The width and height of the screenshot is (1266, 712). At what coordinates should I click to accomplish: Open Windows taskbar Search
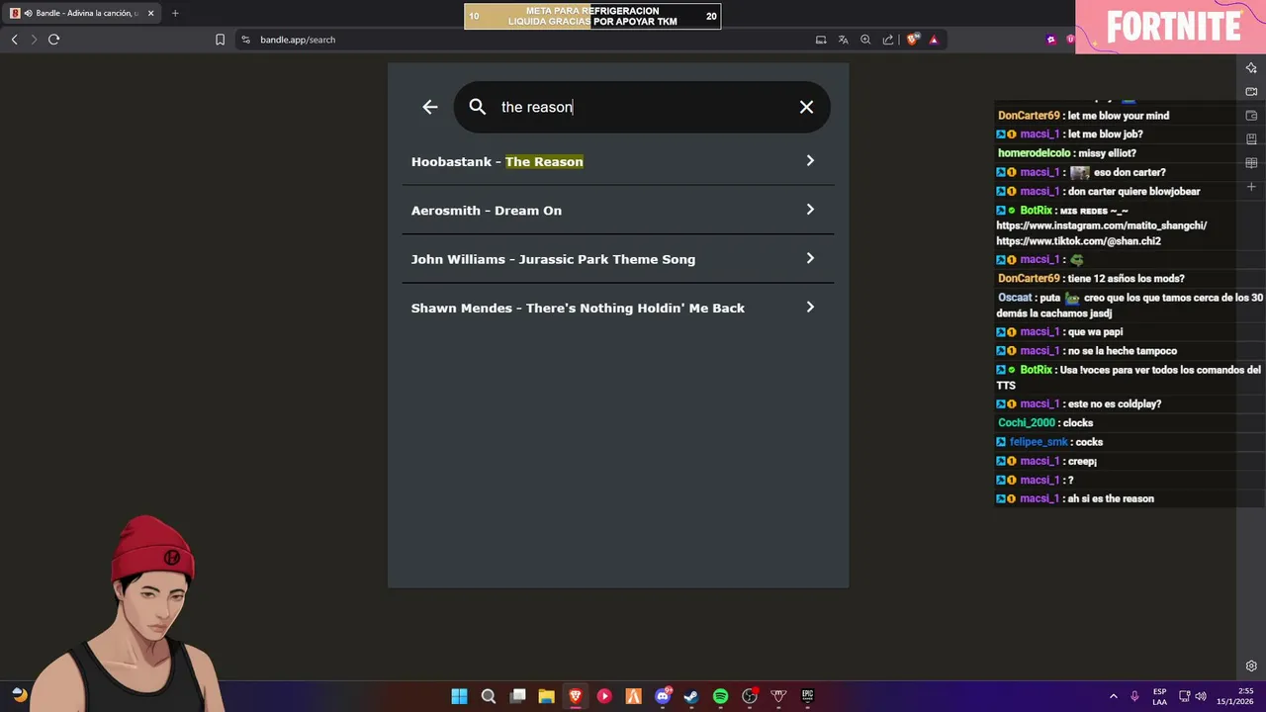point(488,696)
